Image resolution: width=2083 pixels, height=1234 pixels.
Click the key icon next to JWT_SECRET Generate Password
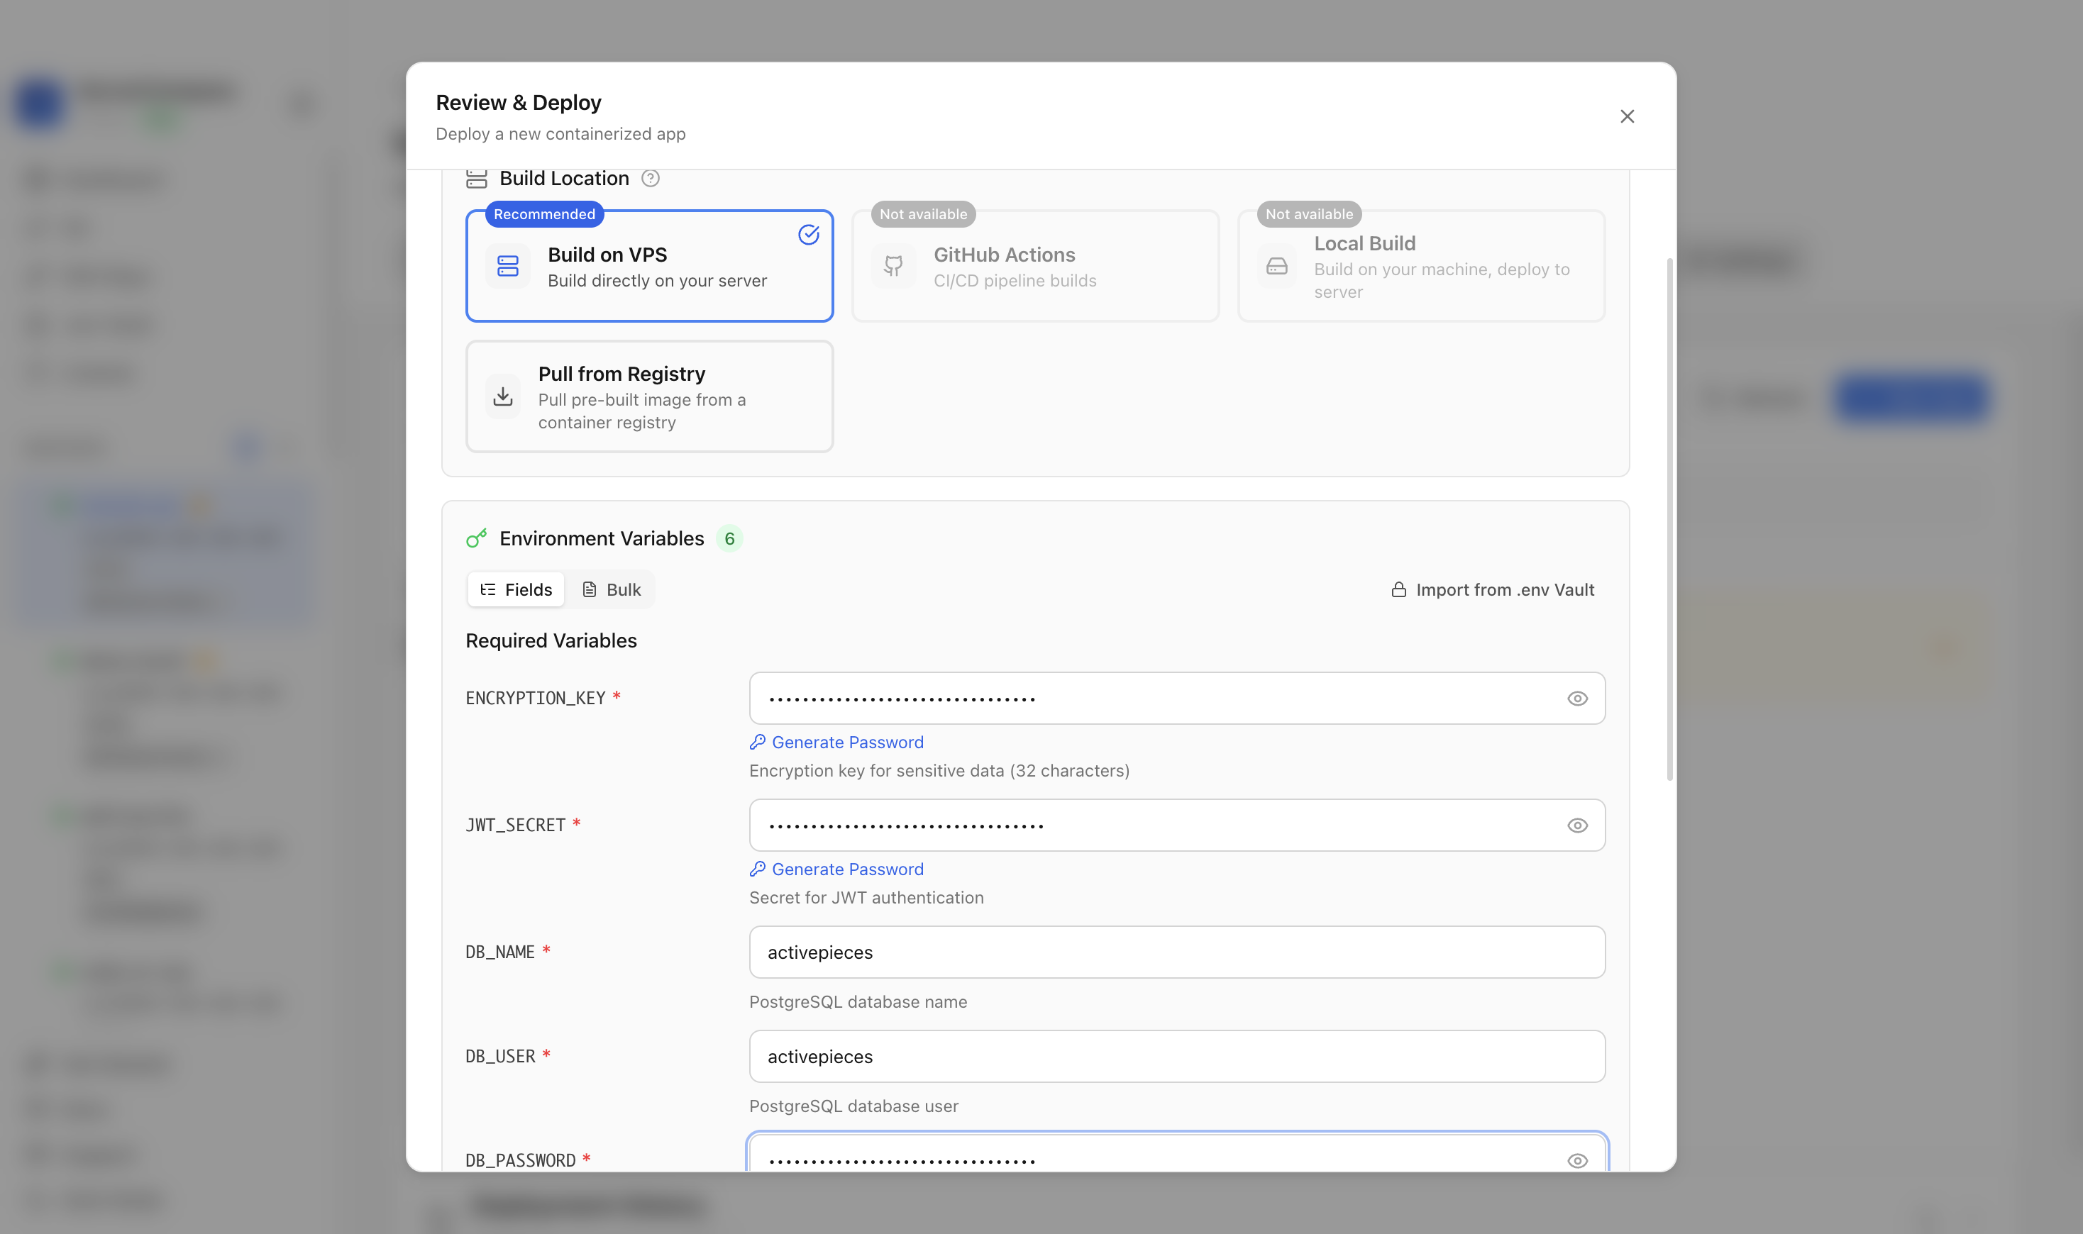(x=757, y=869)
